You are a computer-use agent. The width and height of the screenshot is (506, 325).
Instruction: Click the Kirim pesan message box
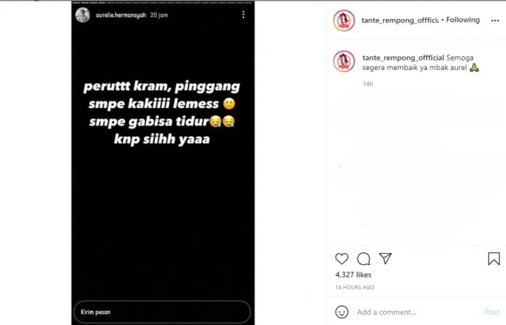(162, 312)
